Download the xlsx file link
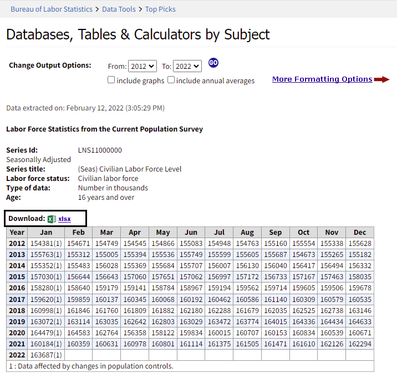The width and height of the screenshot is (397, 378). click(64, 219)
